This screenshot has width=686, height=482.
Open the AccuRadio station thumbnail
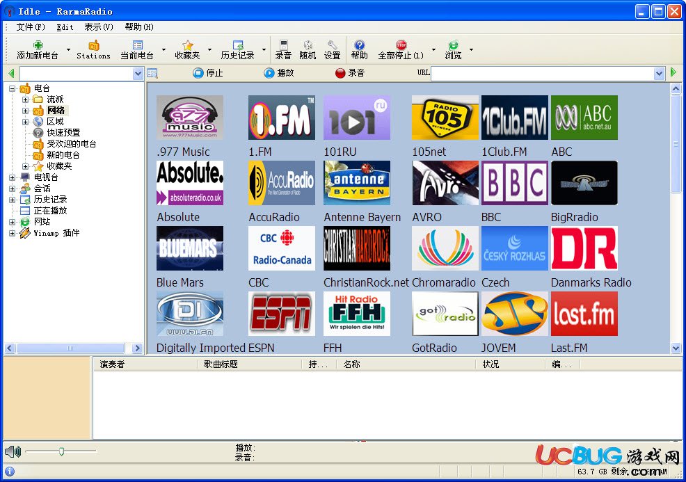tap(282, 183)
